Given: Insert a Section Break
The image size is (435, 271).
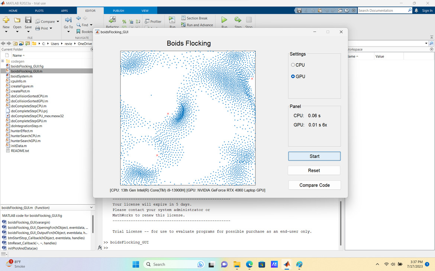Looking at the screenshot, I should (x=194, y=18).
